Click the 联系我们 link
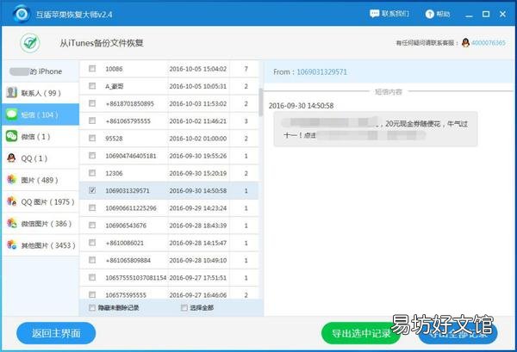 [396, 14]
